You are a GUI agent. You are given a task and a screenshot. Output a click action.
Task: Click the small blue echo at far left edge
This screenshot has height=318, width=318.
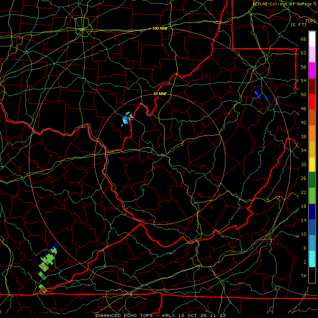(x=23, y=122)
